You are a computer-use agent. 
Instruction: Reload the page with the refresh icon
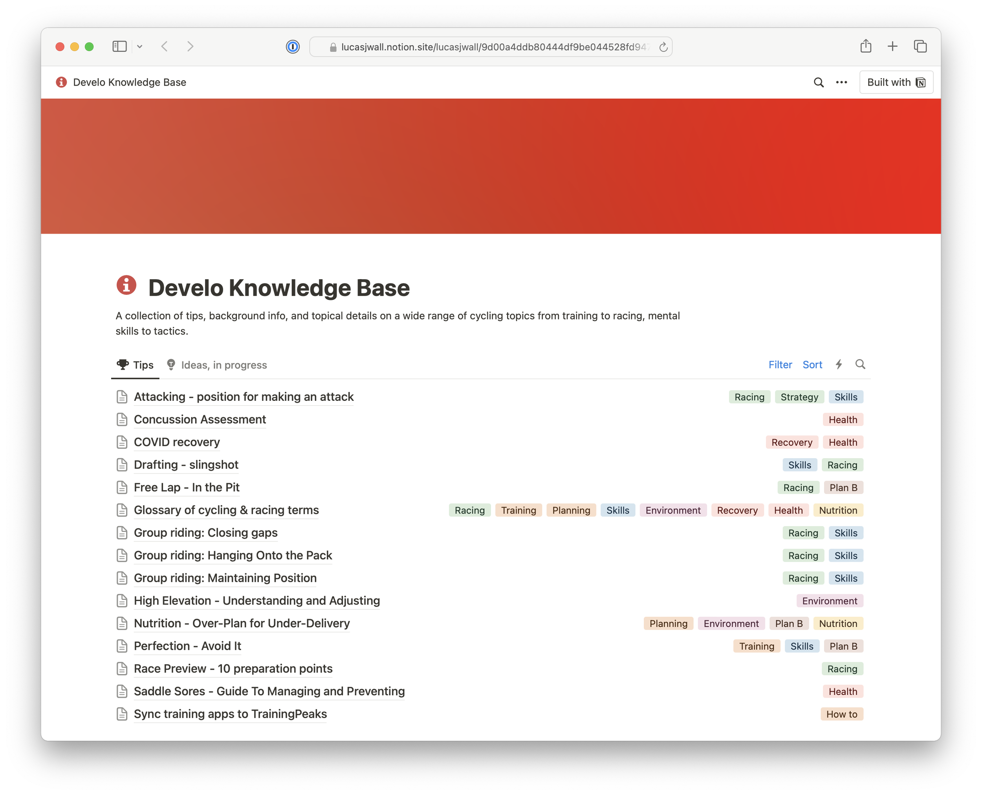pos(663,47)
